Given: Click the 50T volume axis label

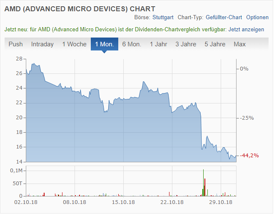Looking at the screenshot, I should (x=17, y=184).
